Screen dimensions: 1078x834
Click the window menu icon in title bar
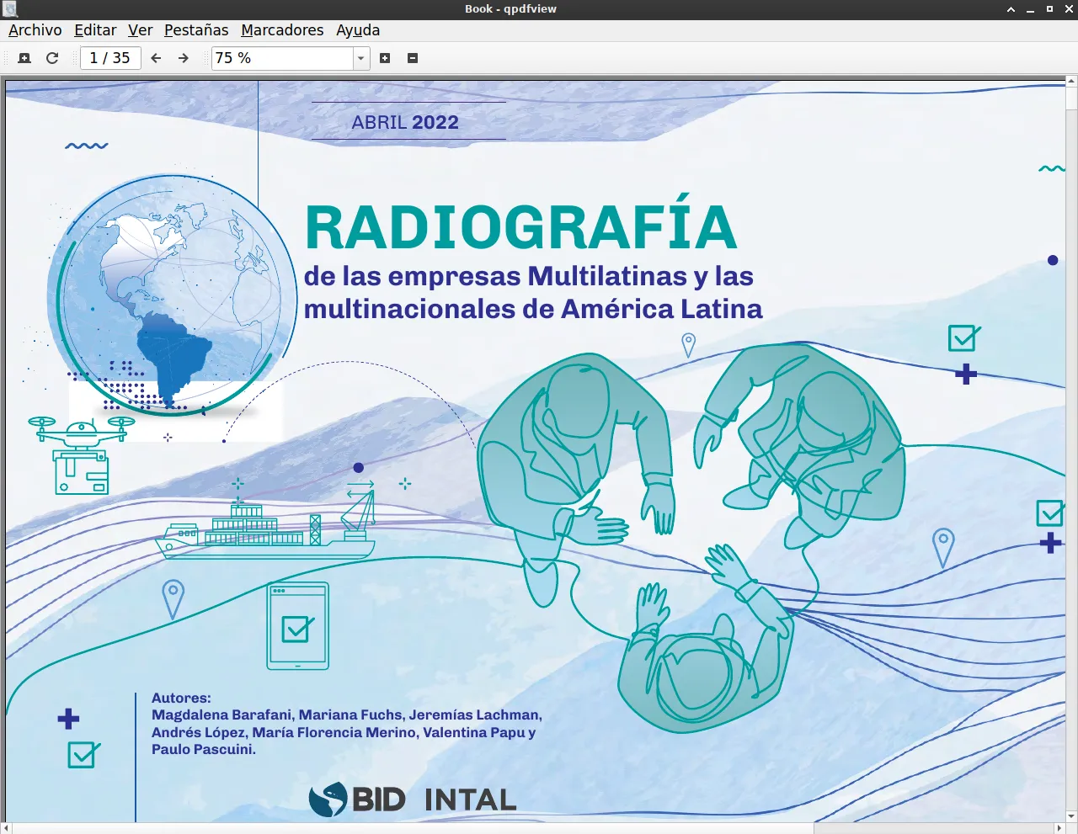pyautogui.click(x=9, y=9)
